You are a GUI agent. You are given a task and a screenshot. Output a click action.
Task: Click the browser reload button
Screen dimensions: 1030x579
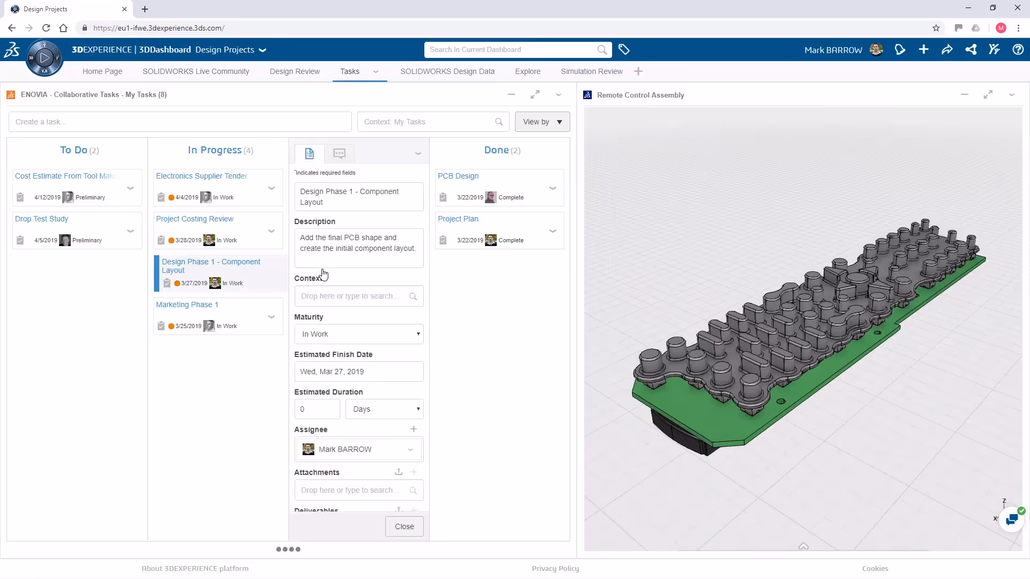tap(46, 28)
